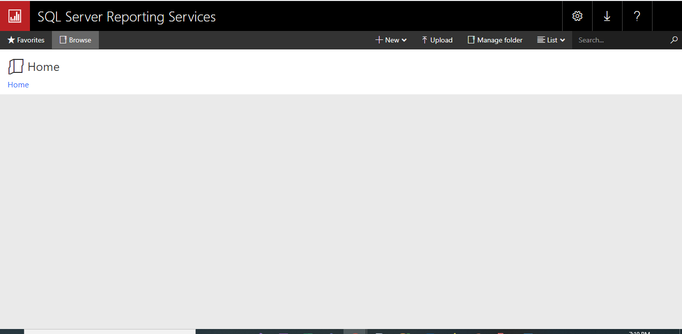Click the folder icon beside Home heading
Image resolution: width=682 pixels, height=334 pixels.
[x=16, y=66]
